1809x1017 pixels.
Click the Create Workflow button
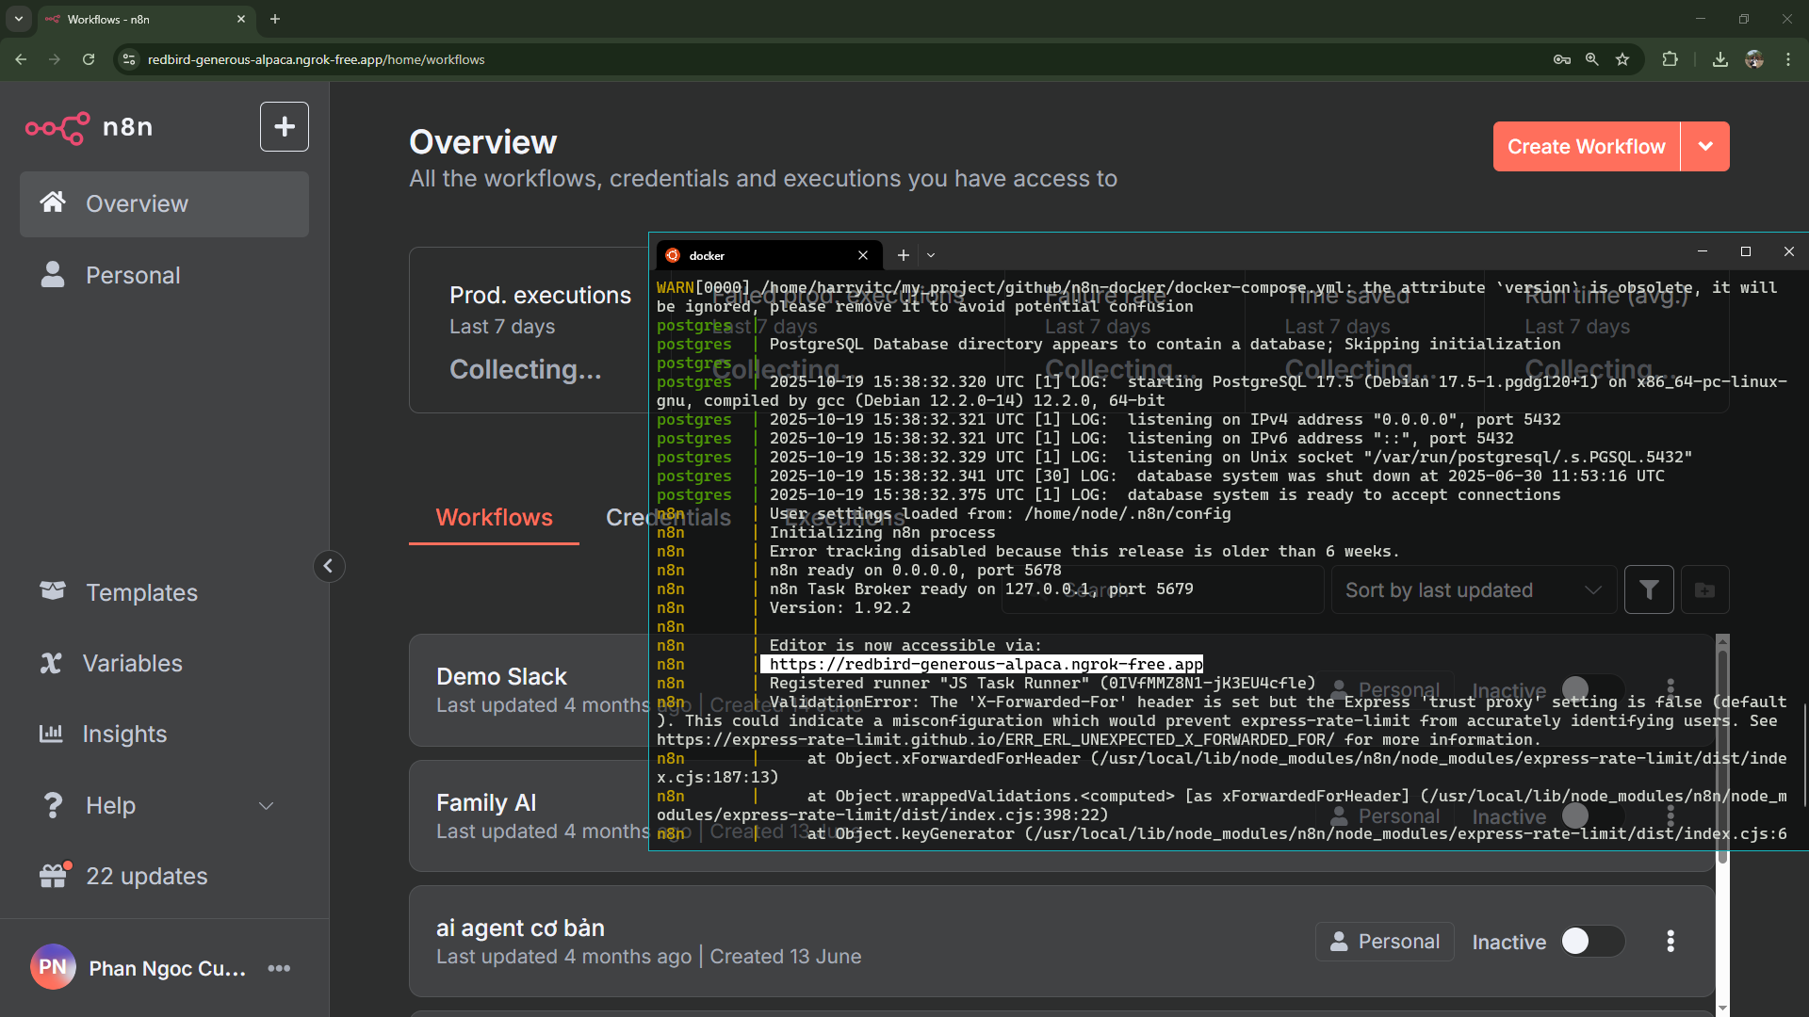pyautogui.click(x=1586, y=147)
